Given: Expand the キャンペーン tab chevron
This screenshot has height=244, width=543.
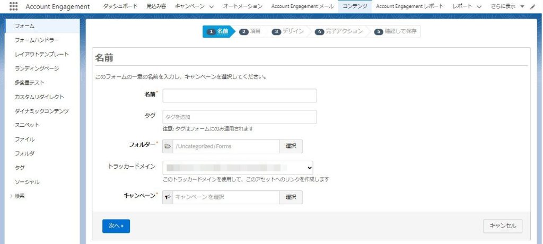Looking at the screenshot, I should 211,6.
